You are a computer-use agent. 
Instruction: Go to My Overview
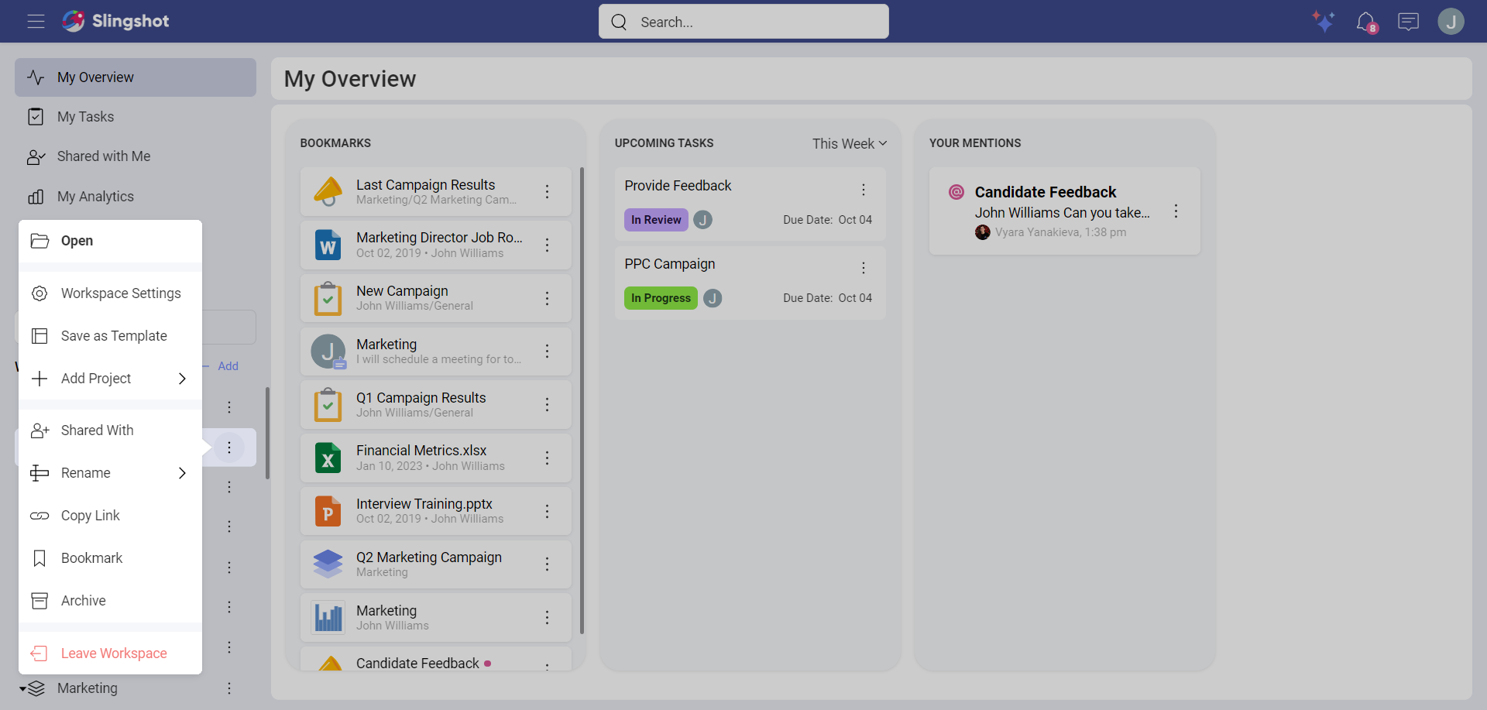pos(136,77)
